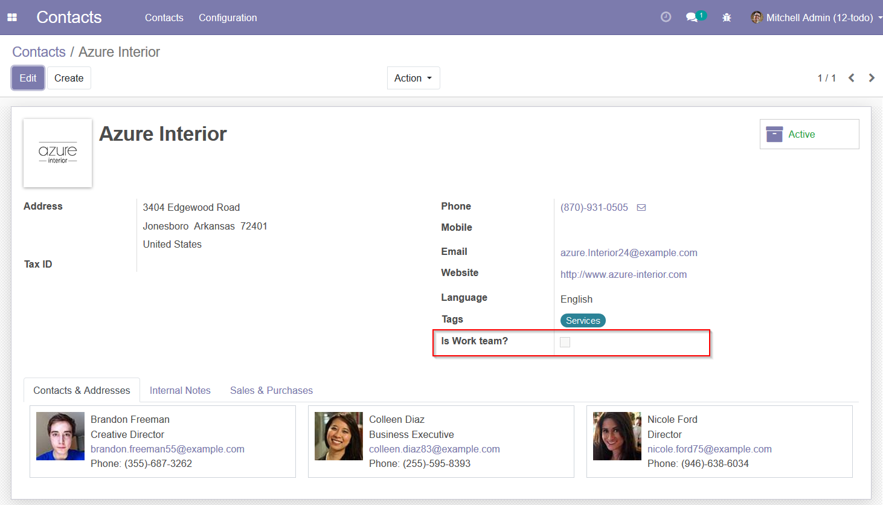The width and height of the screenshot is (883, 505).
Task: Go to next record arrow
Action: click(872, 78)
